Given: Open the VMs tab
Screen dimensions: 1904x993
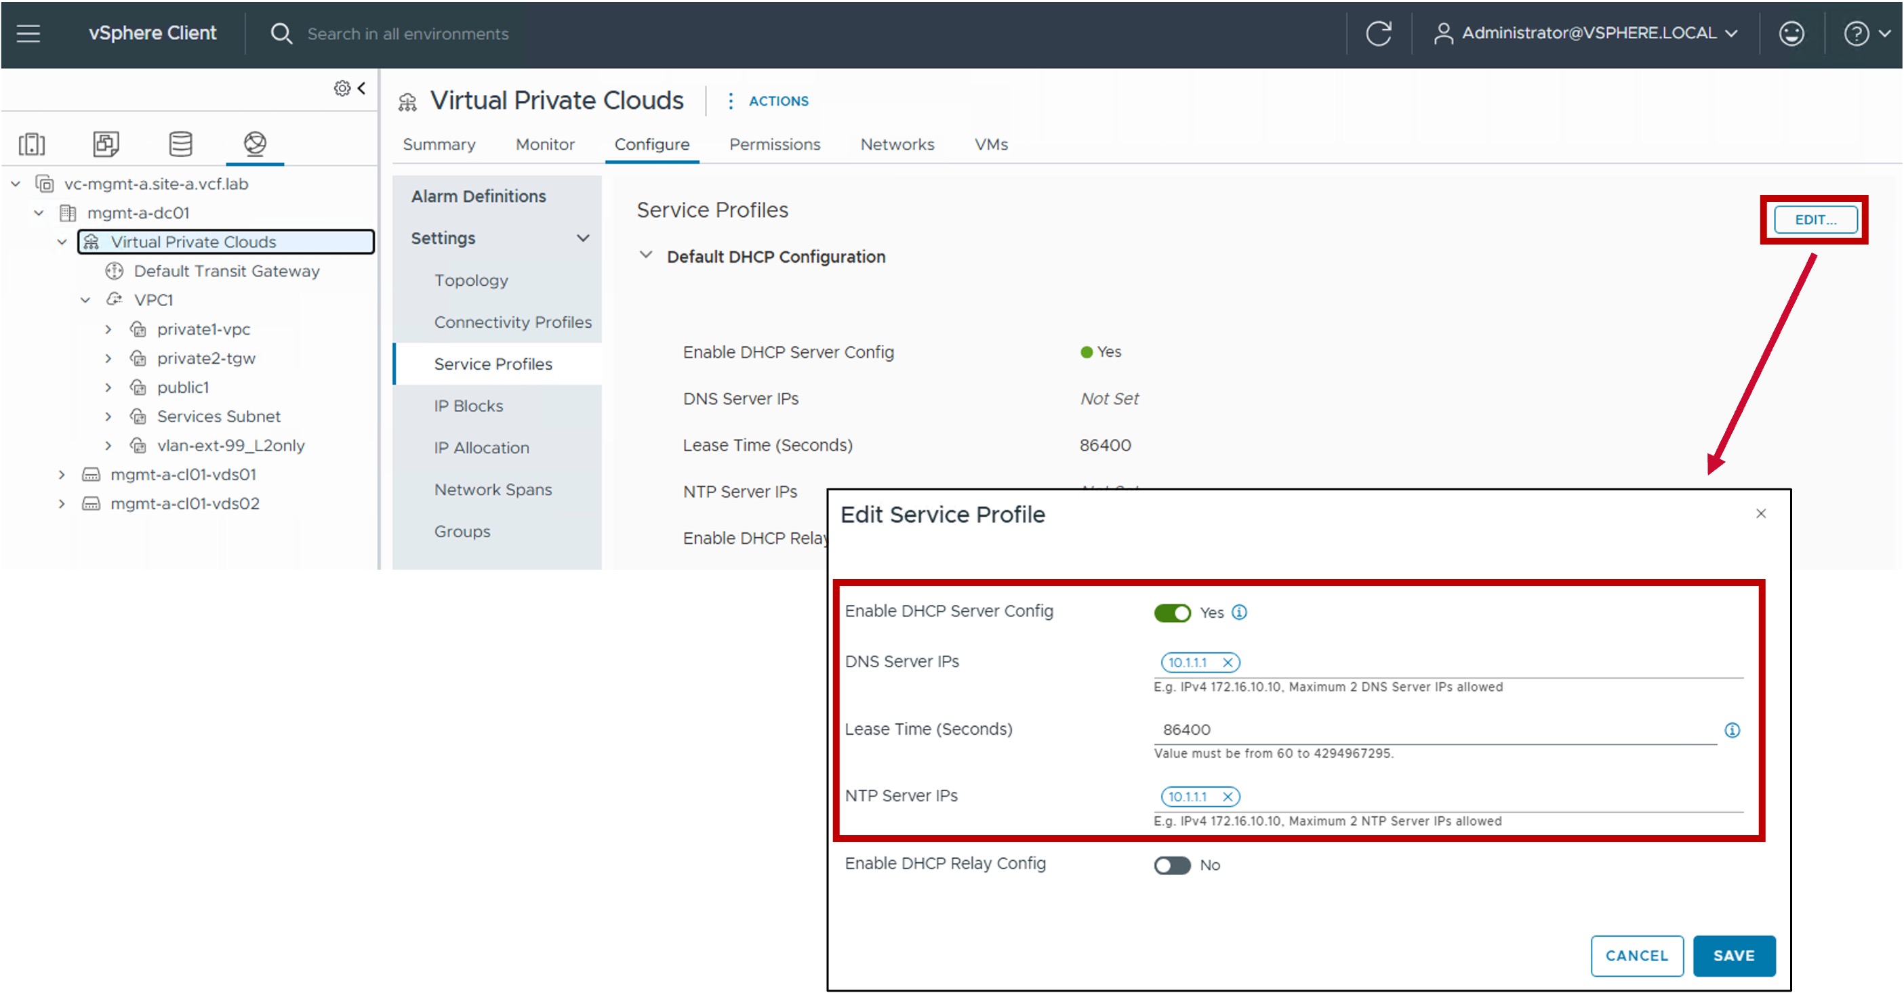Looking at the screenshot, I should coord(991,145).
